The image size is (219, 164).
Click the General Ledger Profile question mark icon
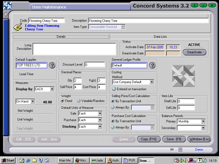[153, 65]
